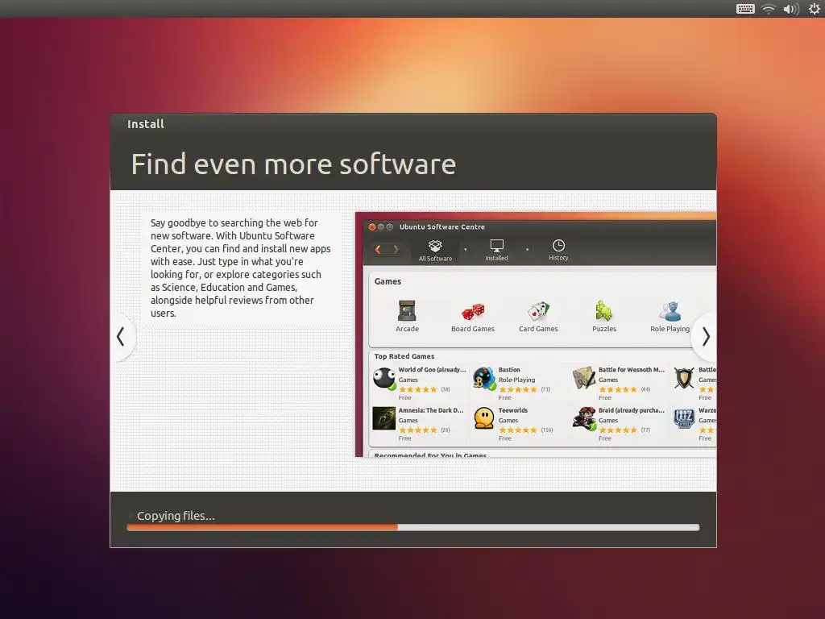Click the All Software icon
825x619 pixels.
click(435, 246)
